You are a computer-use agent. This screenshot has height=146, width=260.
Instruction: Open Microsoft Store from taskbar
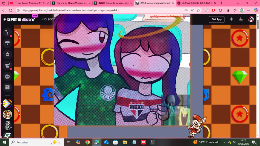coord(115,142)
